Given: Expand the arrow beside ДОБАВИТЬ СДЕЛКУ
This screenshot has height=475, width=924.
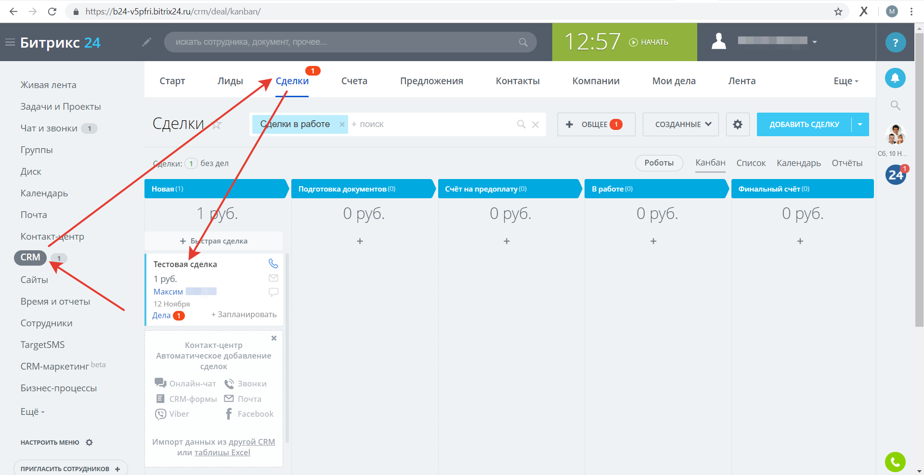Looking at the screenshot, I should click(x=860, y=124).
